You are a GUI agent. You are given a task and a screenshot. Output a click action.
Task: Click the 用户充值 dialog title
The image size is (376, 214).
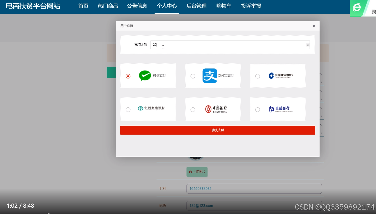click(x=127, y=26)
